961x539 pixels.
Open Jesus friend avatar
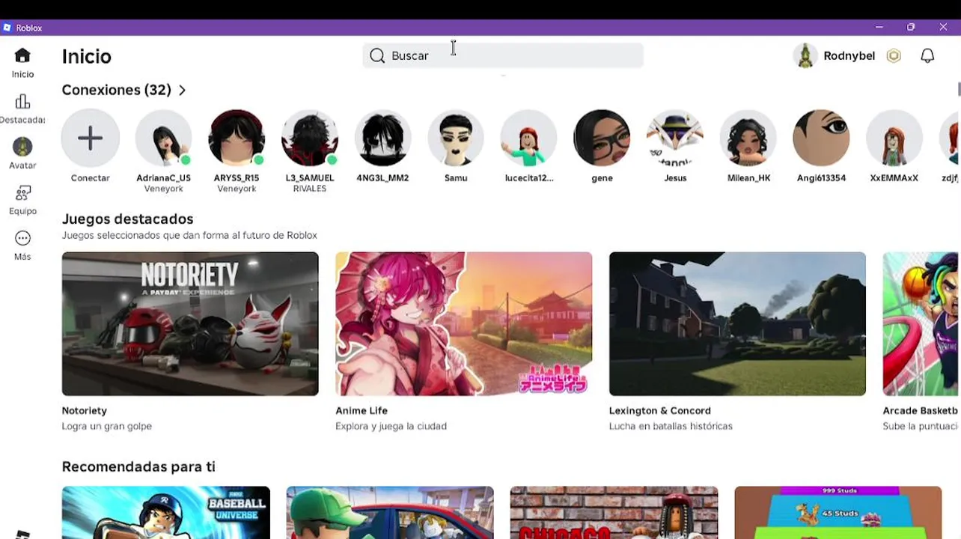(675, 138)
